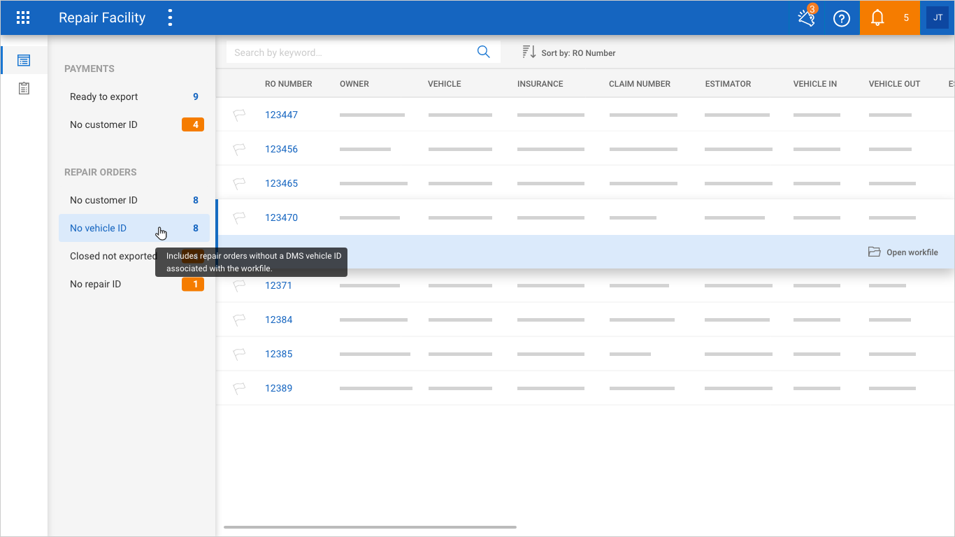Click the search magnifier icon

point(483,52)
